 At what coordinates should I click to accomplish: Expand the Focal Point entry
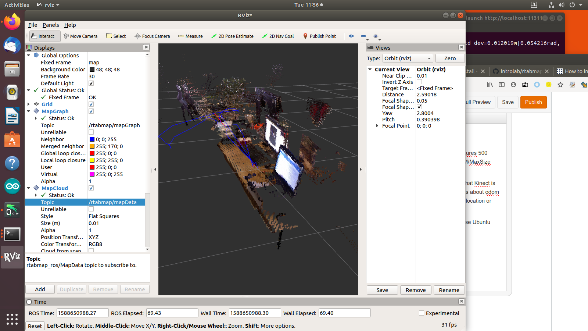(x=377, y=125)
